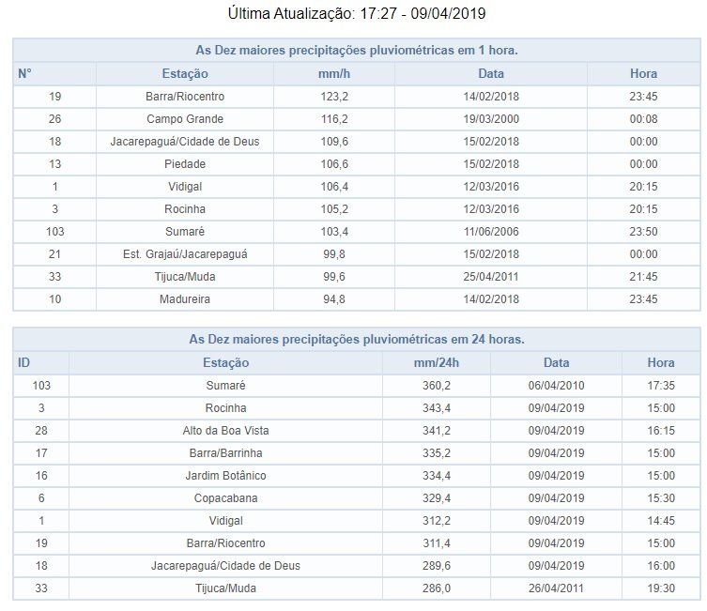Viewport: 707px width, 611px height.
Task: Click the time '16:00'
Action: [661, 566]
